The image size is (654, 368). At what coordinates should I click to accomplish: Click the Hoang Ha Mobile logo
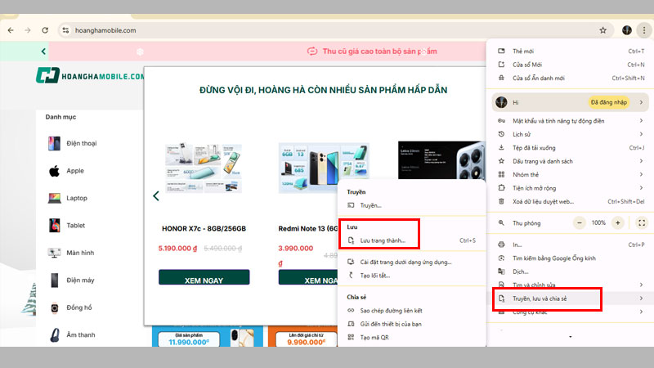tap(90, 76)
